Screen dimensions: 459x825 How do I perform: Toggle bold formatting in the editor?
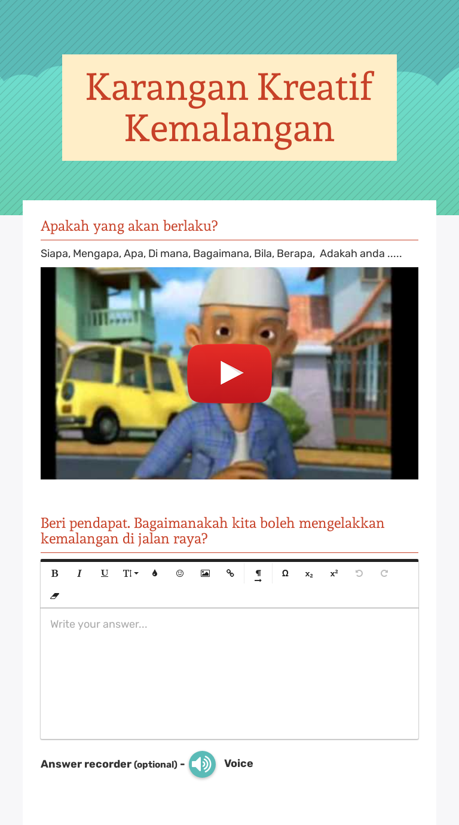[55, 573]
